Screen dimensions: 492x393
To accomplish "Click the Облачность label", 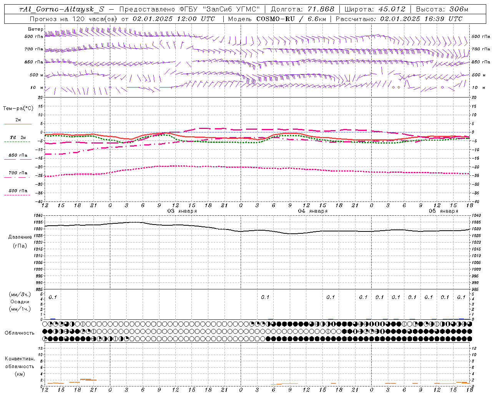I will pos(20,333).
